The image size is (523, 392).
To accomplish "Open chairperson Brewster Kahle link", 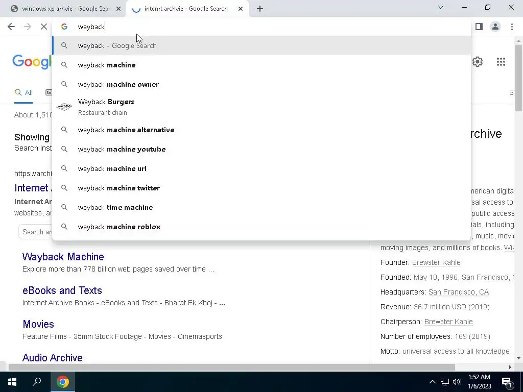I will pyautogui.click(x=448, y=322).
